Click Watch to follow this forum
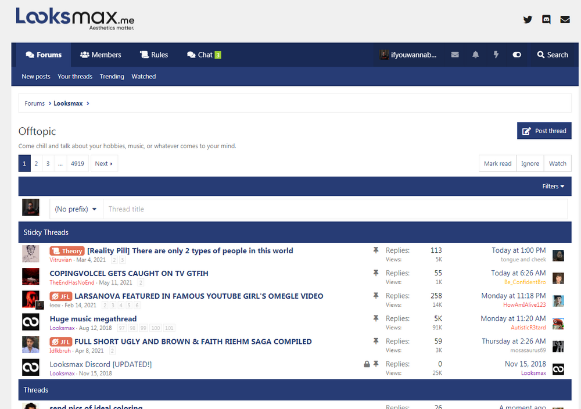The height and width of the screenshot is (409, 581). (x=558, y=163)
